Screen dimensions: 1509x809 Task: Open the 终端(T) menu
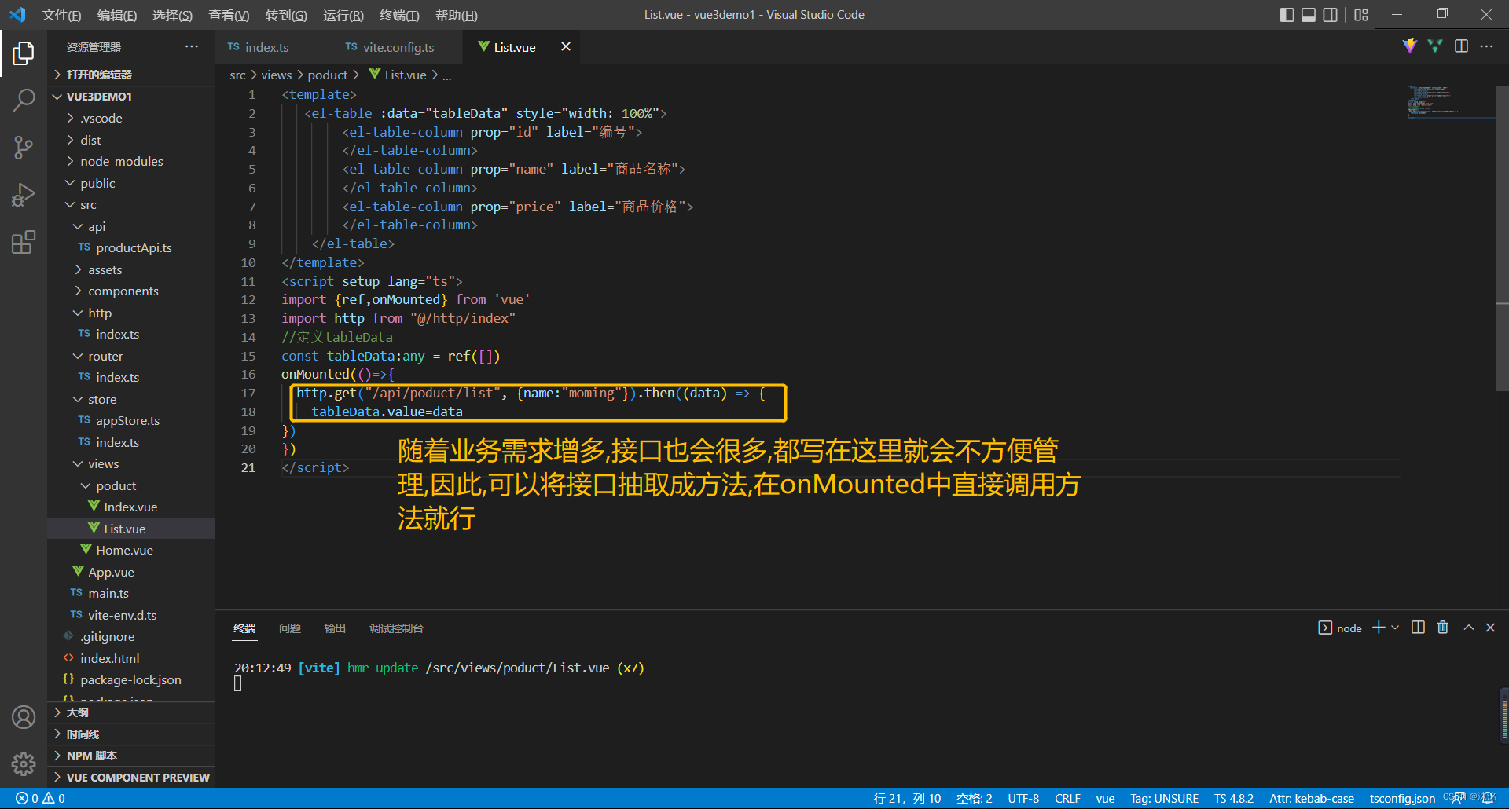[399, 15]
